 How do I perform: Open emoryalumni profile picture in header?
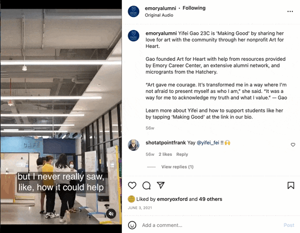pyautogui.click(x=134, y=11)
